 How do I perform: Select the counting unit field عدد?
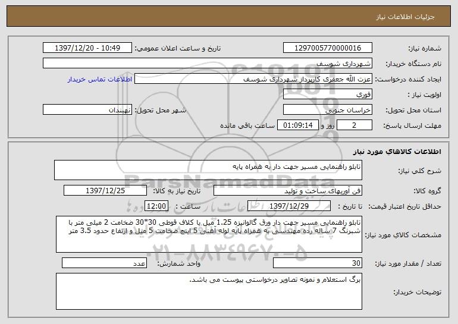(104, 263)
